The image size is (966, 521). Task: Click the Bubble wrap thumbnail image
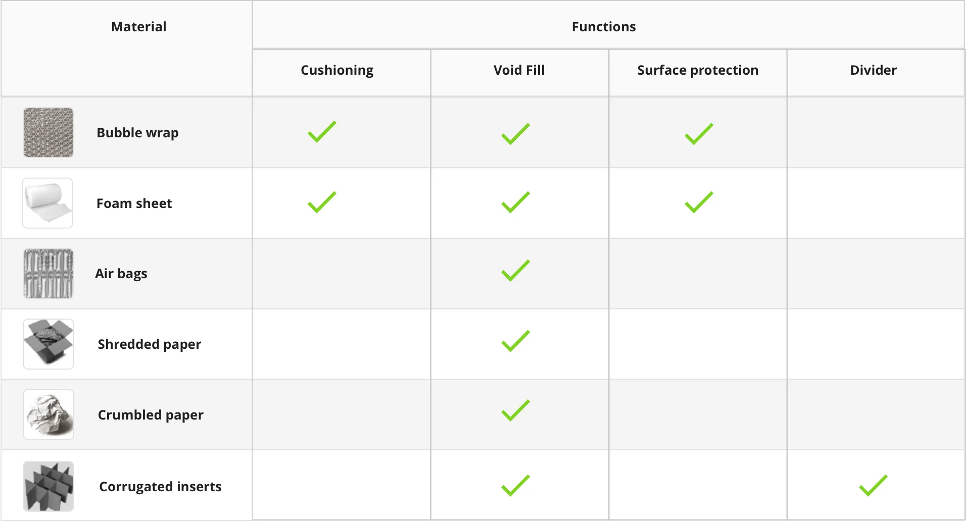point(49,132)
